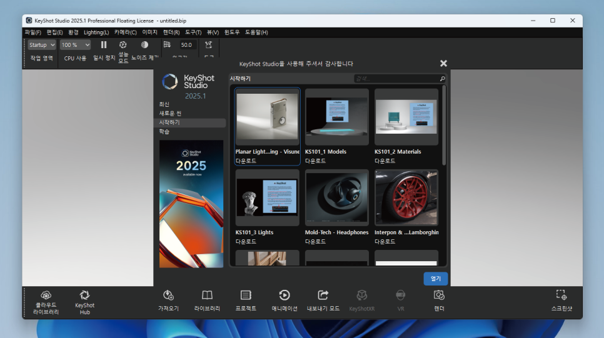Open the Lighting(L) menu

pyautogui.click(x=96, y=32)
